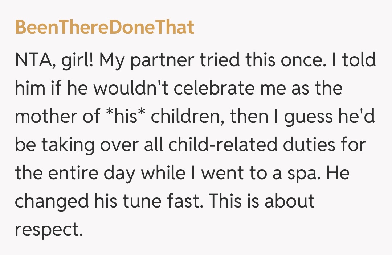Click the word "respect" at comment end
392x255 pixels.
tap(46, 229)
